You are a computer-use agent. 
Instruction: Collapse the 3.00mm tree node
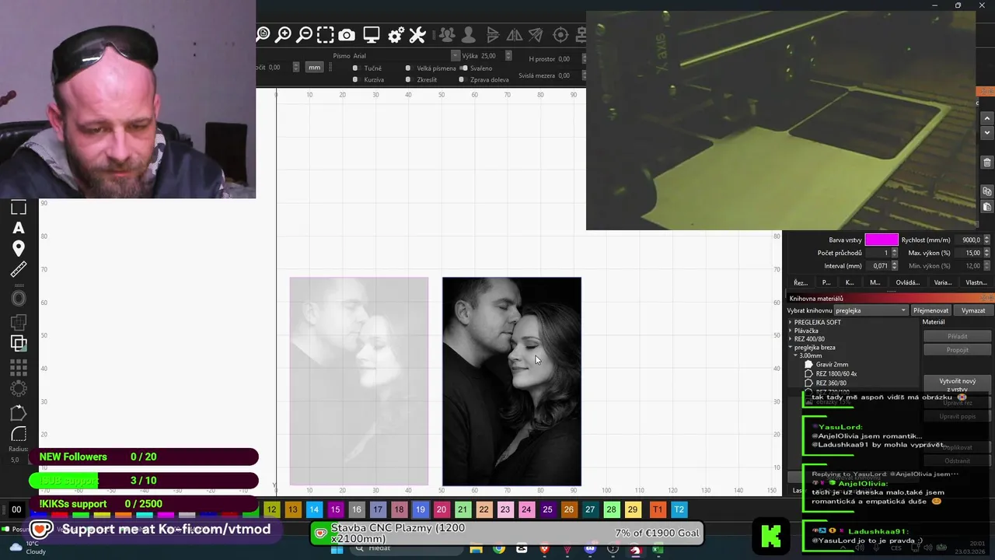pos(796,355)
